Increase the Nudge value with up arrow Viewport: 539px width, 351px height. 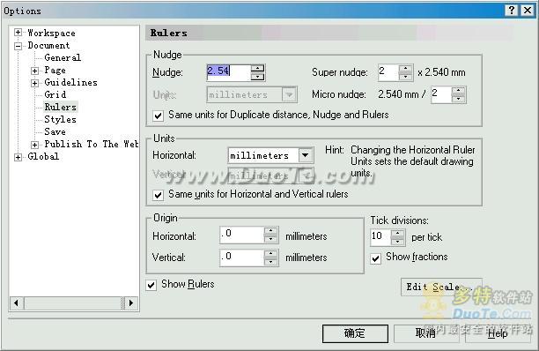[x=257, y=69]
